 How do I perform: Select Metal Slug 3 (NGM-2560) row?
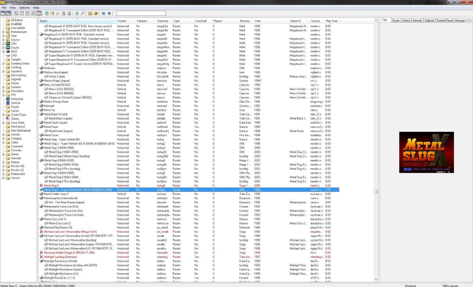tap(189, 148)
